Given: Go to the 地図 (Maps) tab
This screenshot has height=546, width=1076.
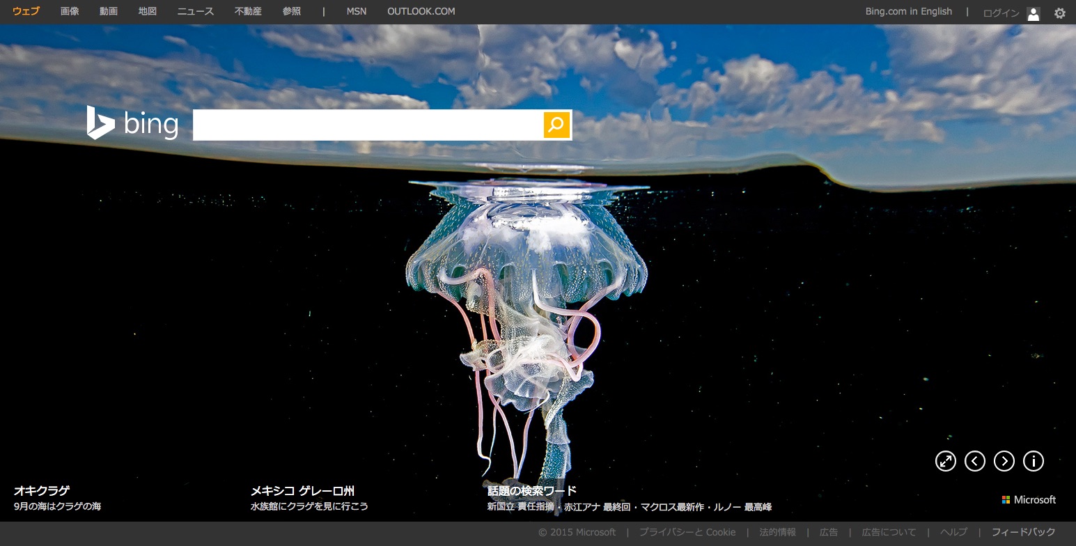Looking at the screenshot, I should tap(148, 11).
